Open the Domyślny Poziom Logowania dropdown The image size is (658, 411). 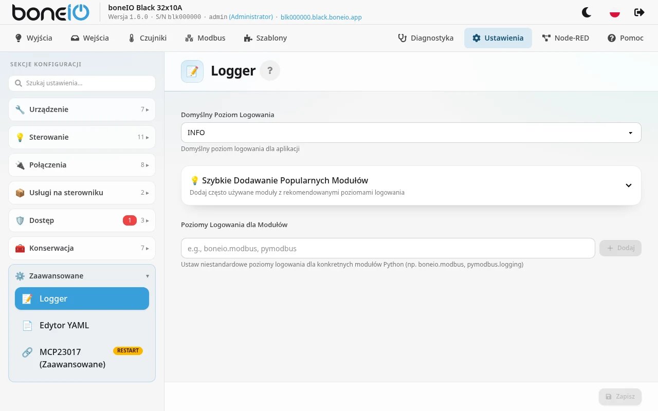point(411,133)
